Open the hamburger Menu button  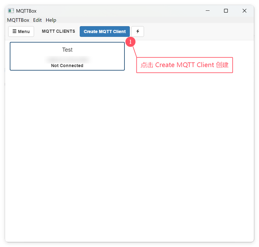pos(21,32)
